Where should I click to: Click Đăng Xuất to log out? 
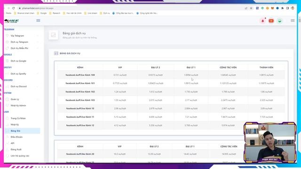pyautogui.click(x=22, y=149)
